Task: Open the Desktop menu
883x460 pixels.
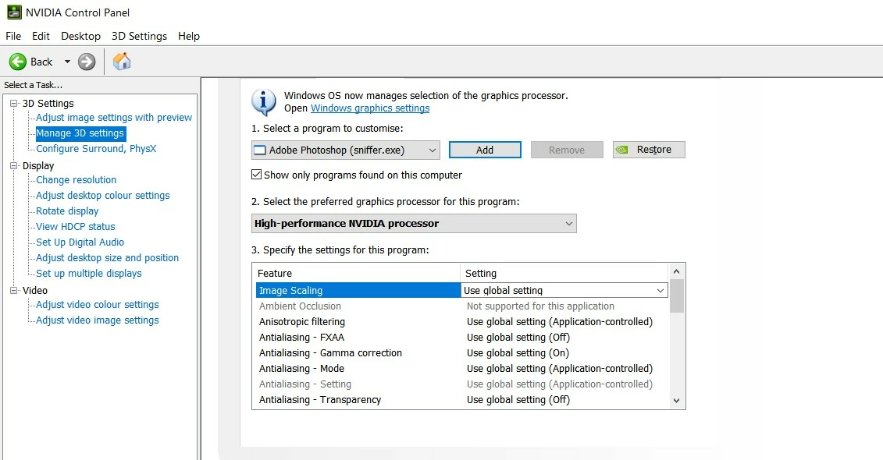Action: (x=80, y=36)
